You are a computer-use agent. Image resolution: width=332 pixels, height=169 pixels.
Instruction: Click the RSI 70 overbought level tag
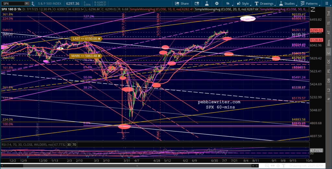(x=74, y=145)
